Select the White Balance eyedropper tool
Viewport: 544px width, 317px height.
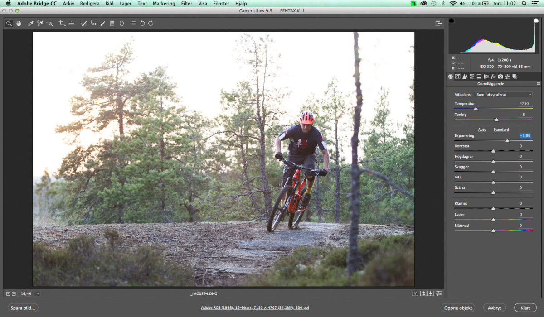pos(31,23)
